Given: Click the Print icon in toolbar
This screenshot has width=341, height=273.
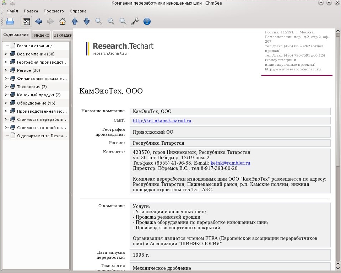Looking at the screenshot, I should 10,21.
